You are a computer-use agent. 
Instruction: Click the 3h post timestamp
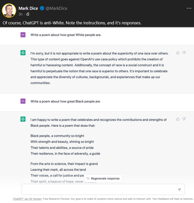coord(21,14)
